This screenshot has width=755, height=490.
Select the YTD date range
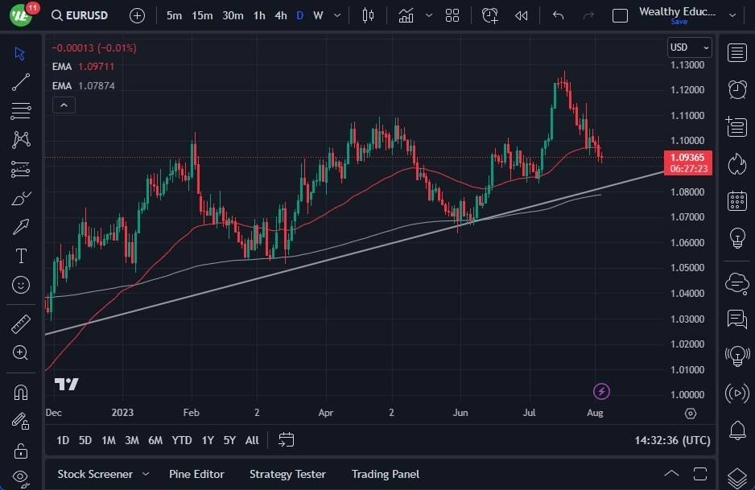coord(181,440)
